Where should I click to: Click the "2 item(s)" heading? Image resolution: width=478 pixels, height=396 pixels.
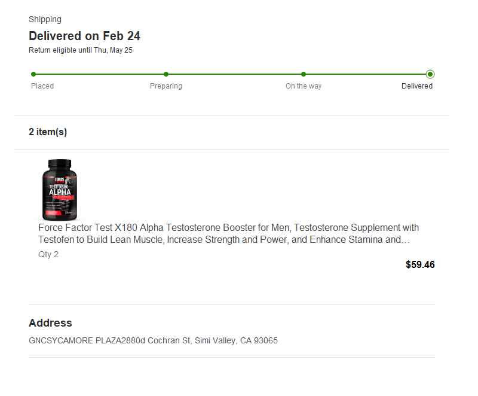48,132
